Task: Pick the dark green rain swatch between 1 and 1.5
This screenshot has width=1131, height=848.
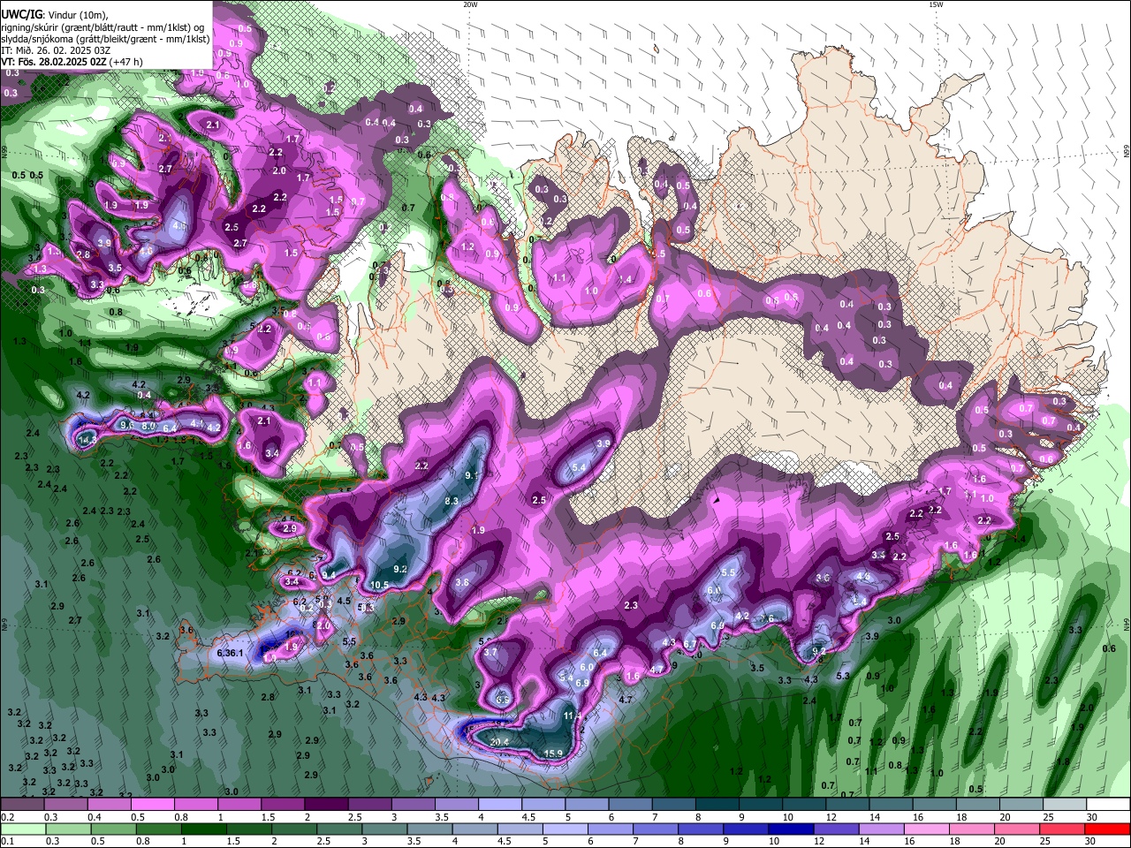Action: tap(203, 829)
